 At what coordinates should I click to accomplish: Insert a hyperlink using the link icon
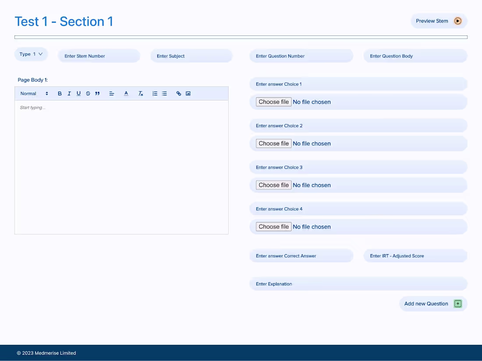coord(178,93)
